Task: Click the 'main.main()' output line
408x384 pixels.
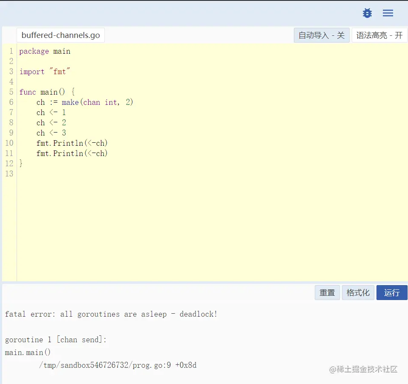Action: tap(28, 352)
